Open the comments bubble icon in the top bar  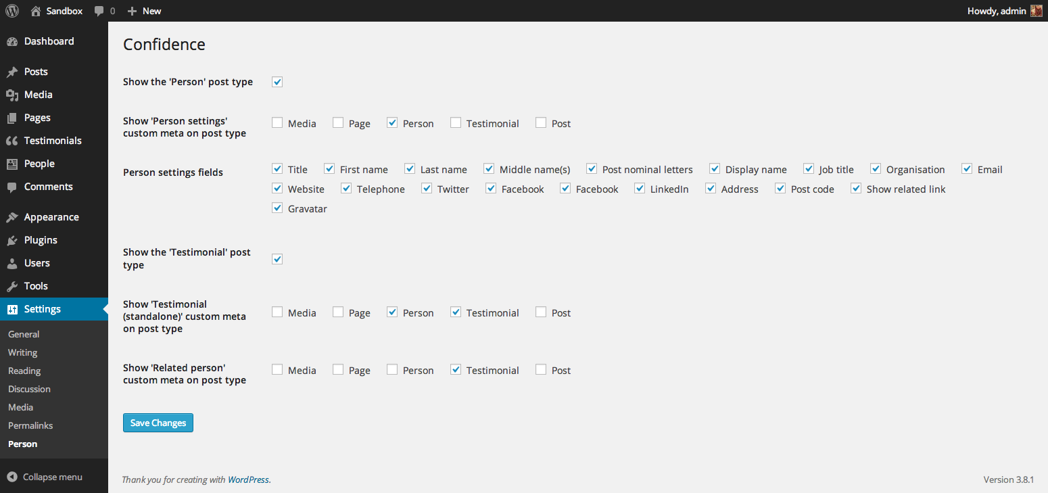[x=99, y=11]
